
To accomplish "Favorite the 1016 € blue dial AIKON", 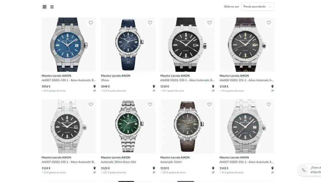I will (x=91, y=23).
